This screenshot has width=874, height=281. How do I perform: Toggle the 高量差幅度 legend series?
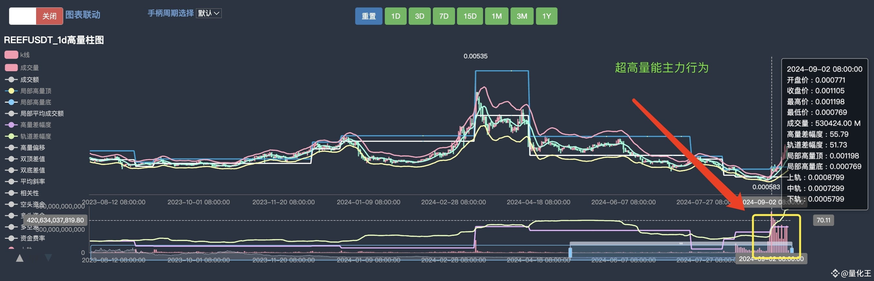click(28, 125)
